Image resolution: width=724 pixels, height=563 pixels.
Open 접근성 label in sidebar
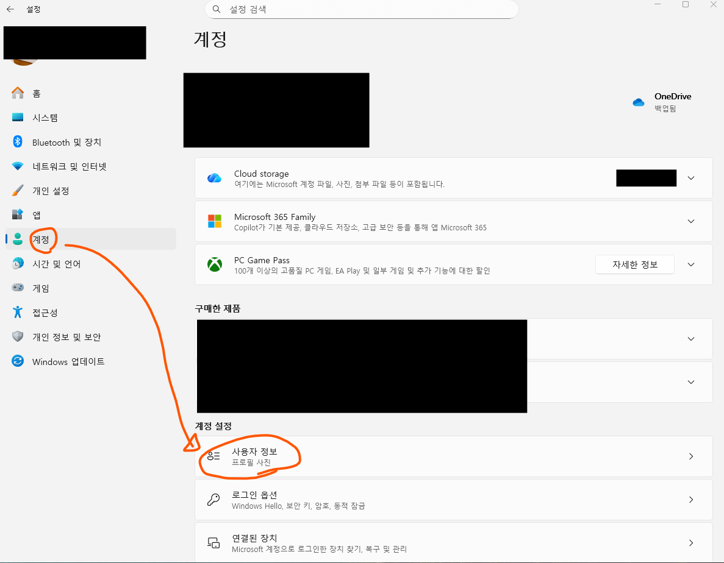[45, 313]
